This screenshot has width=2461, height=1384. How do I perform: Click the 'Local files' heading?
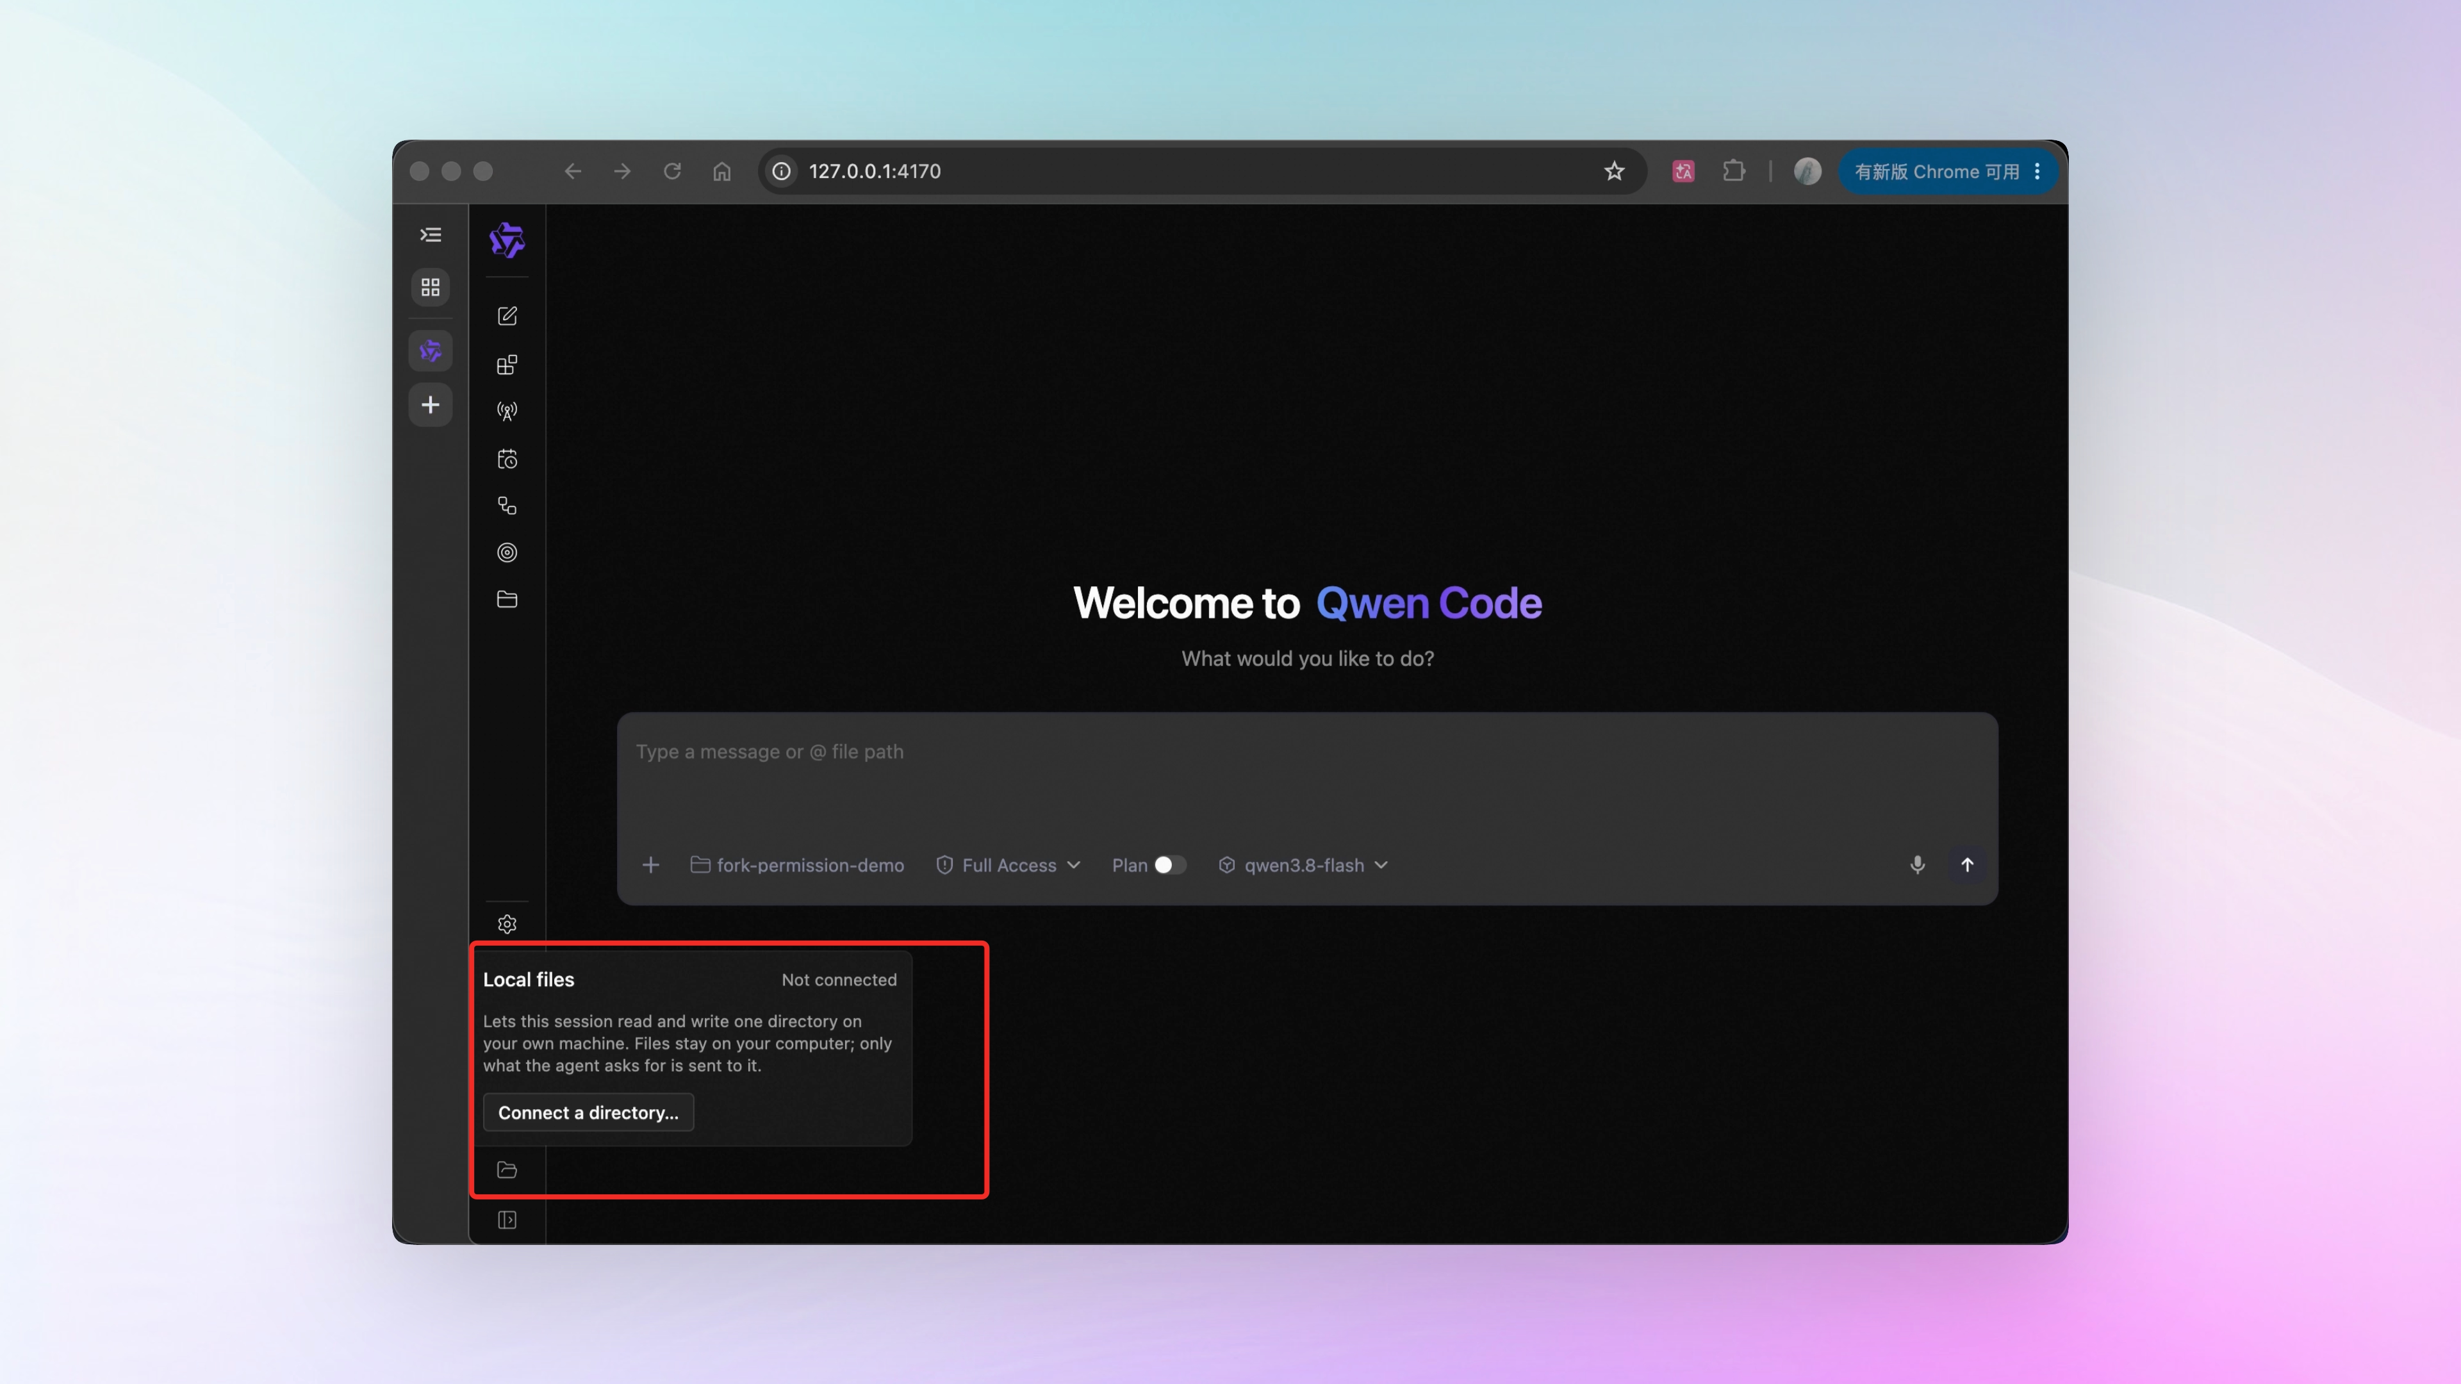pyautogui.click(x=529, y=980)
